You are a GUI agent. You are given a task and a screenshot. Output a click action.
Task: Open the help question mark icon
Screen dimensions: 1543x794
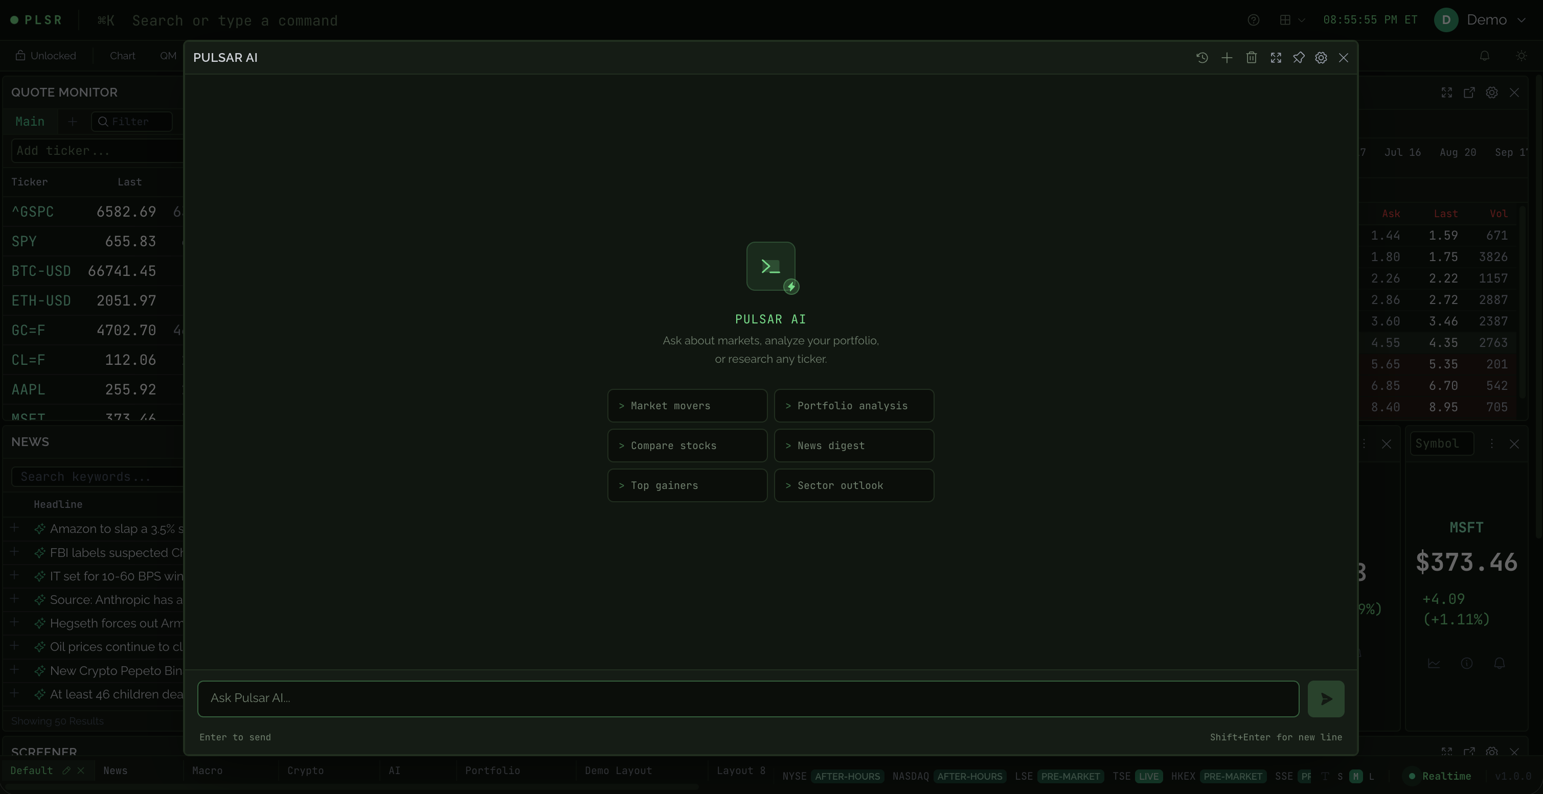[1253, 20]
